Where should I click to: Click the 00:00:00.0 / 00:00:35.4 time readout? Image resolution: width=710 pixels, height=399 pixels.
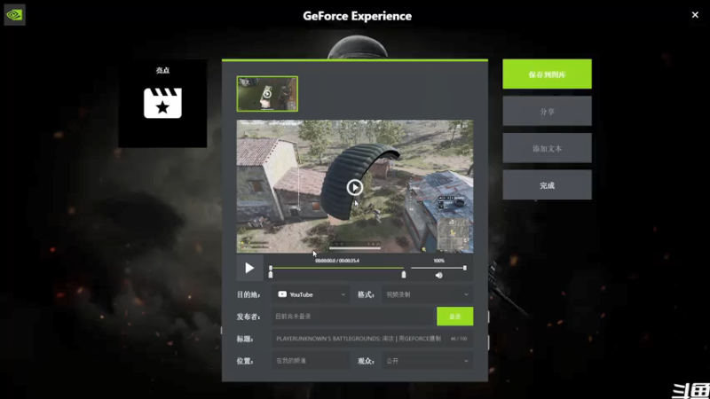(x=337, y=261)
